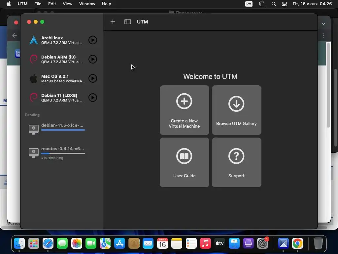Open the File menu
338x254 pixels.
pos(38,4)
